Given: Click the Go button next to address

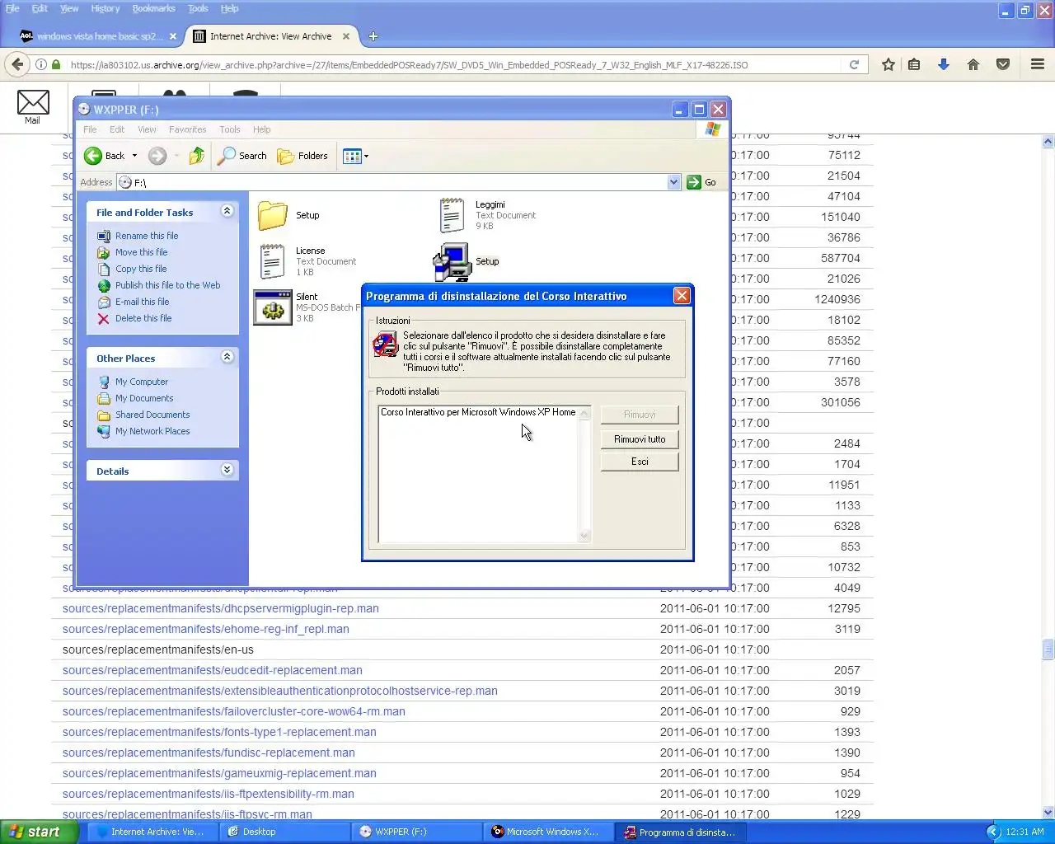Looking at the screenshot, I should pos(701,182).
